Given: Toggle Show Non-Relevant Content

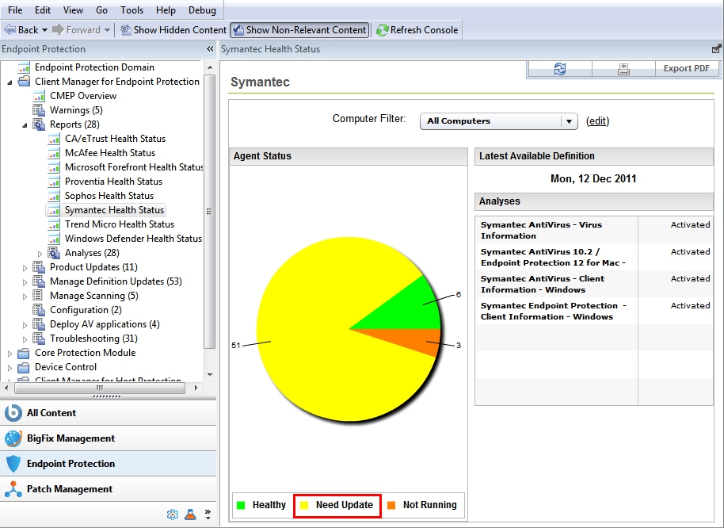Looking at the screenshot, I should 299,30.
